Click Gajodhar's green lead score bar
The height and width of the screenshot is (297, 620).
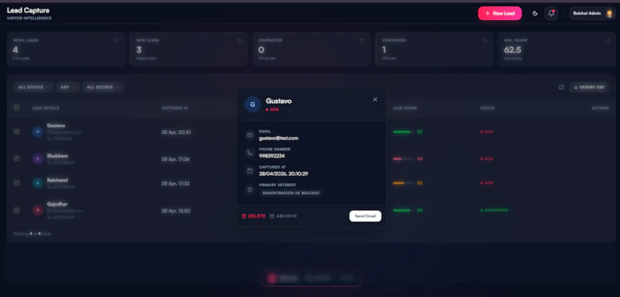click(404, 210)
